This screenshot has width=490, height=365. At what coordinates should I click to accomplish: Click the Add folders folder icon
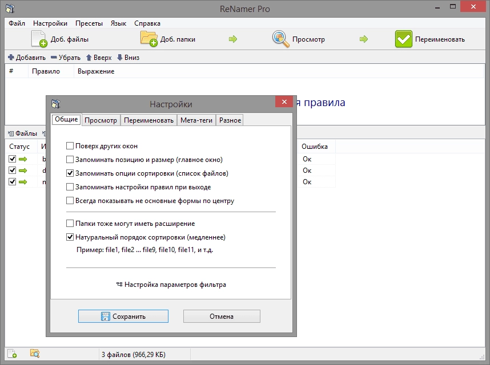tap(148, 39)
